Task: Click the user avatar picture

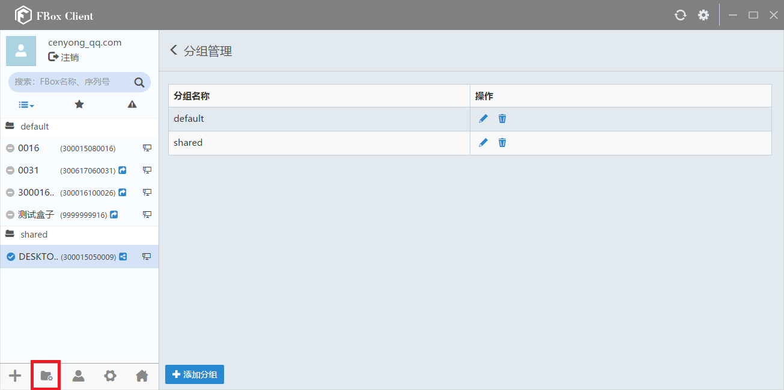Action: click(21, 51)
